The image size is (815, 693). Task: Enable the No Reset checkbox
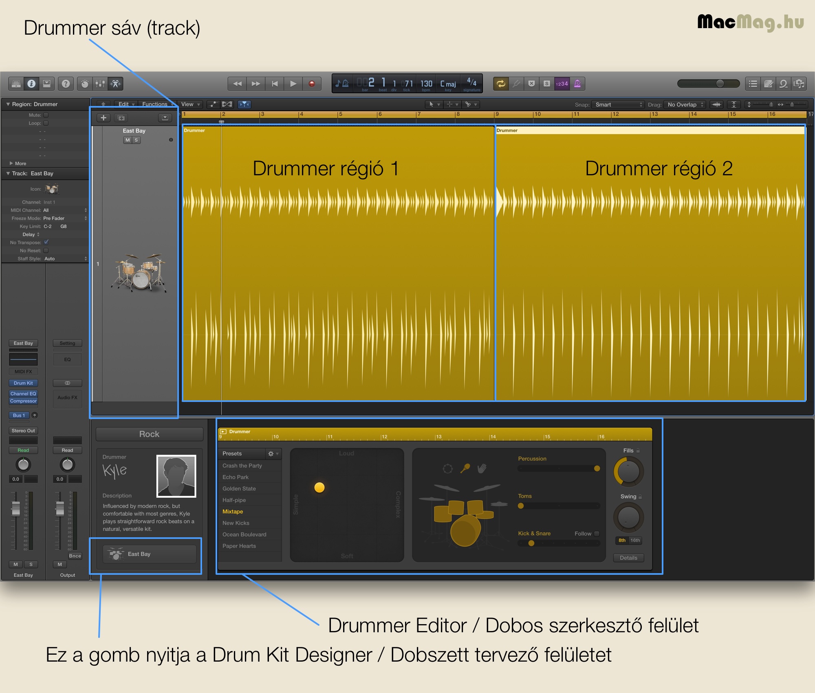[46, 250]
